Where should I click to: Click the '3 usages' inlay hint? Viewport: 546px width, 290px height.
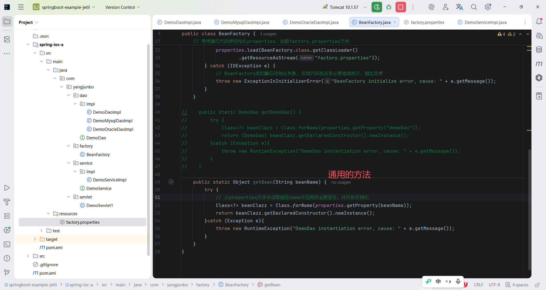coord(268,34)
